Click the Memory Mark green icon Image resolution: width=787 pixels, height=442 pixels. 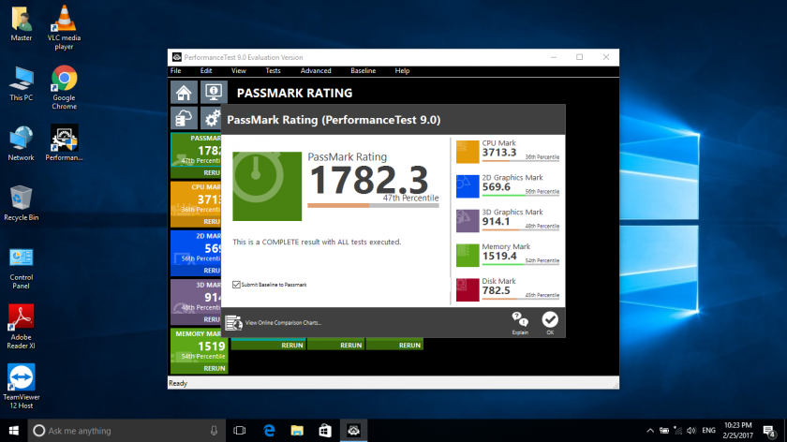click(467, 255)
